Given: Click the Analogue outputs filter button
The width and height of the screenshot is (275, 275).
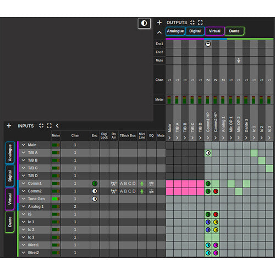Looking at the screenshot, I should pos(175,31).
